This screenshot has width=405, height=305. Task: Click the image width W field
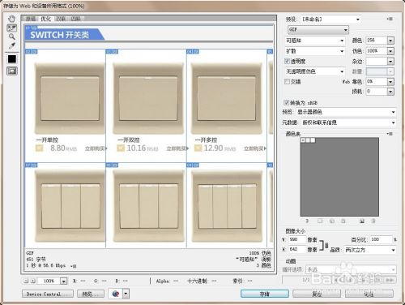pos(296,239)
